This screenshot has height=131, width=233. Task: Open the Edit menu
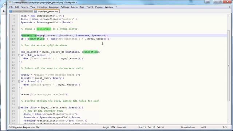[x=17, y=7]
